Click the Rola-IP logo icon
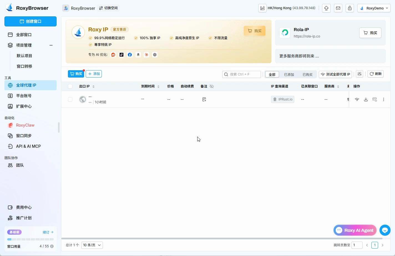Image resolution: width=395 pixels, height=256 pixels. pos(285,33)
